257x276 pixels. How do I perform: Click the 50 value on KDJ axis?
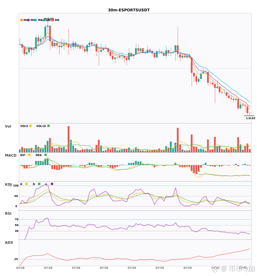point(16,196)
